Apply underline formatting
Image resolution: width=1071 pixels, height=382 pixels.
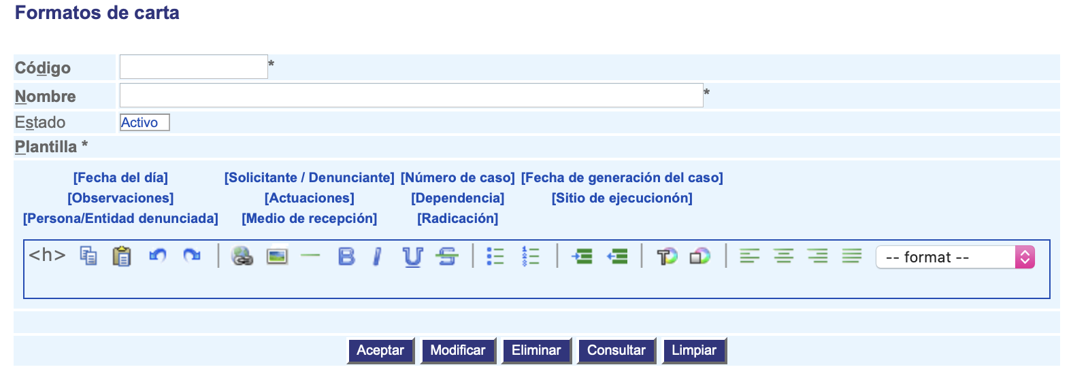(412, 257)
